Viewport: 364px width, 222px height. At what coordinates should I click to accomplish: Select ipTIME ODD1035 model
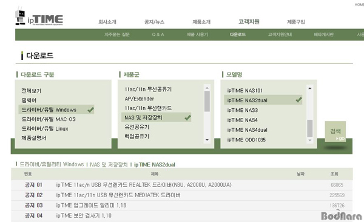click(x=246, y=140)
